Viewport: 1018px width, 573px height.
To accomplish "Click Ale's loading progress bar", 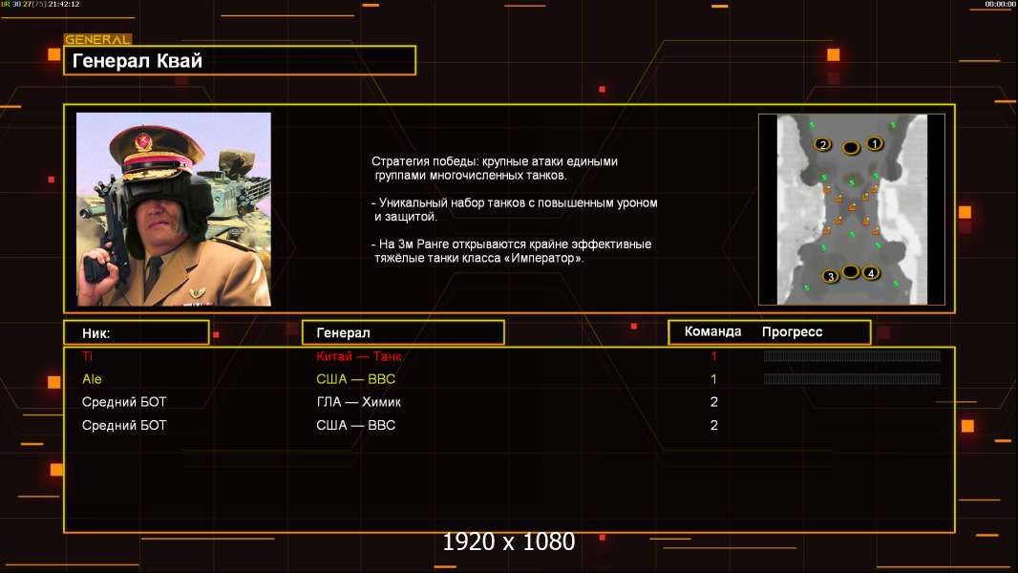I will pos(852,379).
